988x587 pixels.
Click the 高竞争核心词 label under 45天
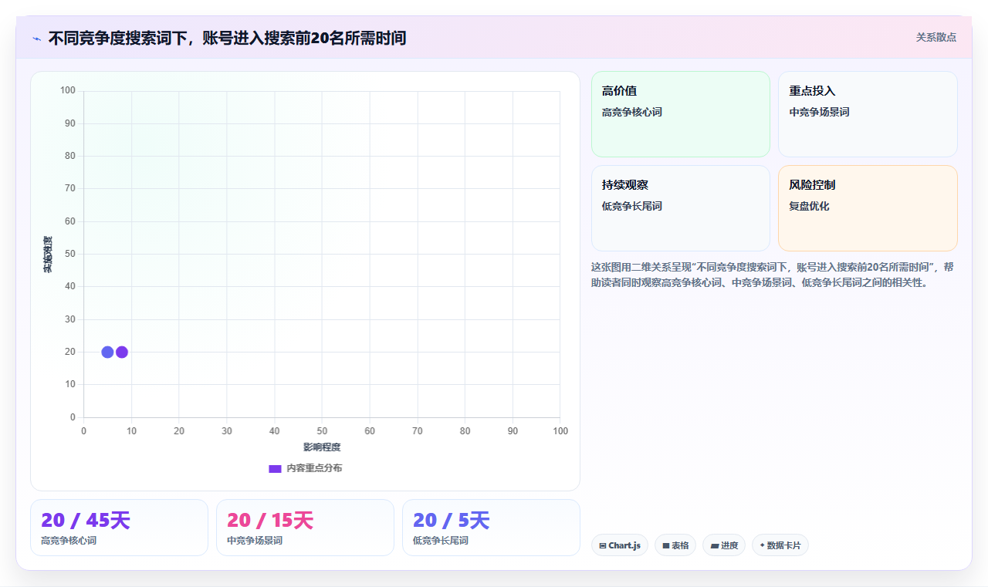point(69,541)
